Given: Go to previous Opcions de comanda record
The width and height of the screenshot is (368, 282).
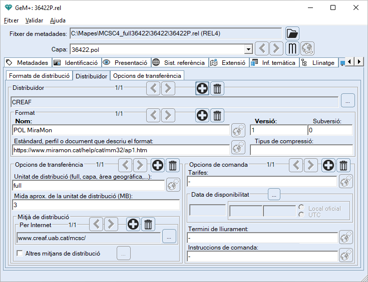Looking at the screenshot, I should click(x=296, y=165).
